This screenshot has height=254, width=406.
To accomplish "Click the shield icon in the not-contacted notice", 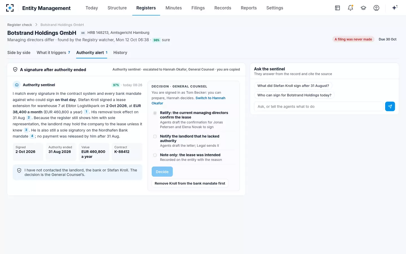I will pyautogui.click(x=19, y=170).
